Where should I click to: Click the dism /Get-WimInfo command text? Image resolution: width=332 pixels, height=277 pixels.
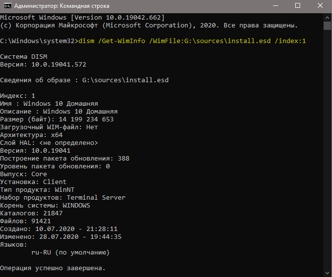192,41
